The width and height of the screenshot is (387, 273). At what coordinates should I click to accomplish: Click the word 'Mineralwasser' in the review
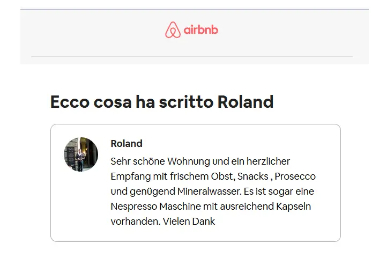[209, 191]
